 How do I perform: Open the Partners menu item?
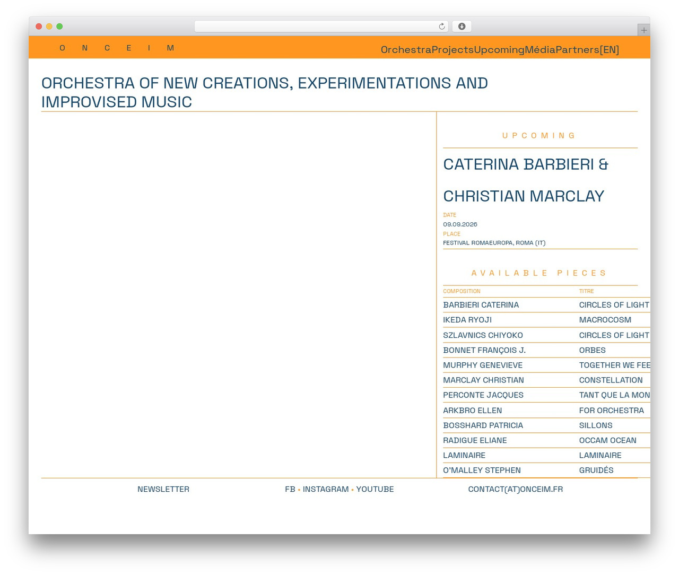tap(578, 49)
